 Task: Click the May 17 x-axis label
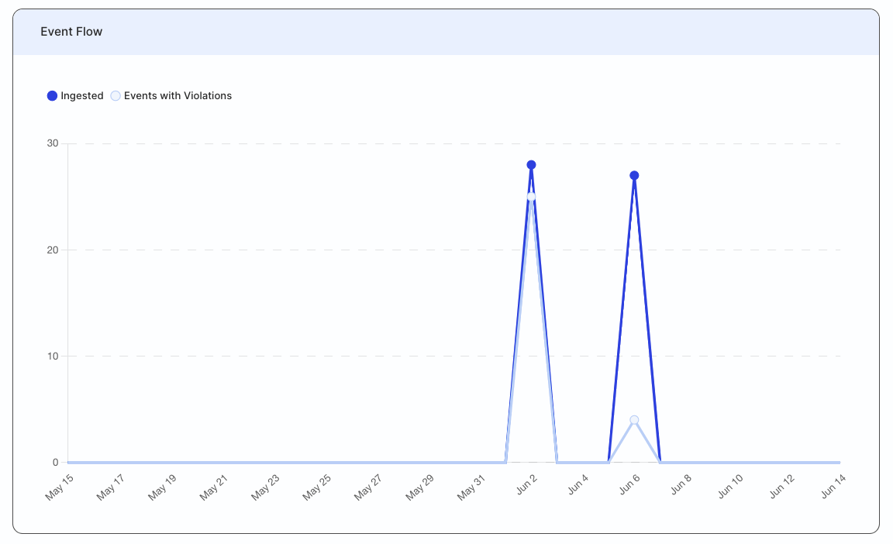pos(111,487)
